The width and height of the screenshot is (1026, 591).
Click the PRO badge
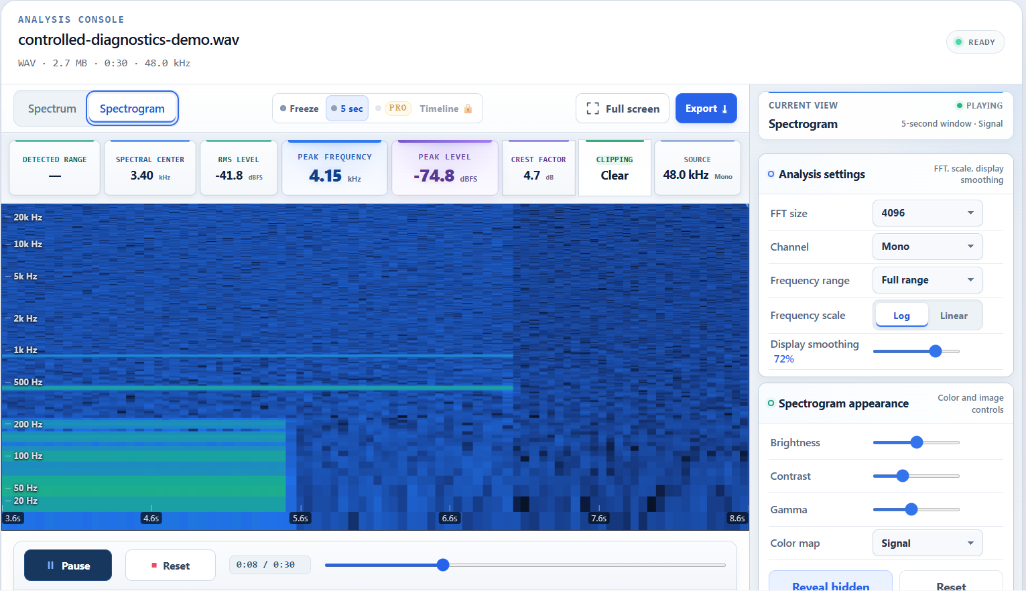[398, 108]
